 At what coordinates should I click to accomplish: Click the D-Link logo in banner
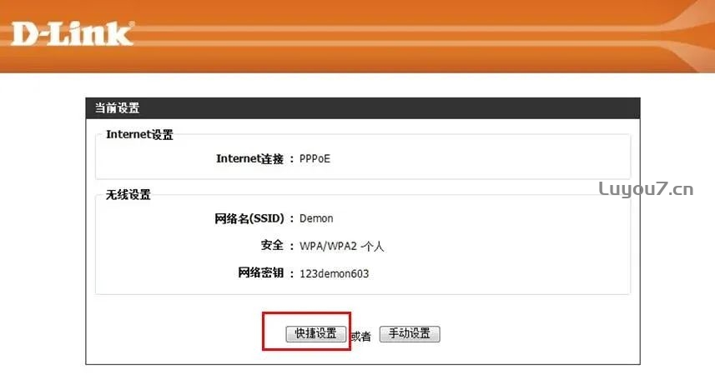click(73, 33)
